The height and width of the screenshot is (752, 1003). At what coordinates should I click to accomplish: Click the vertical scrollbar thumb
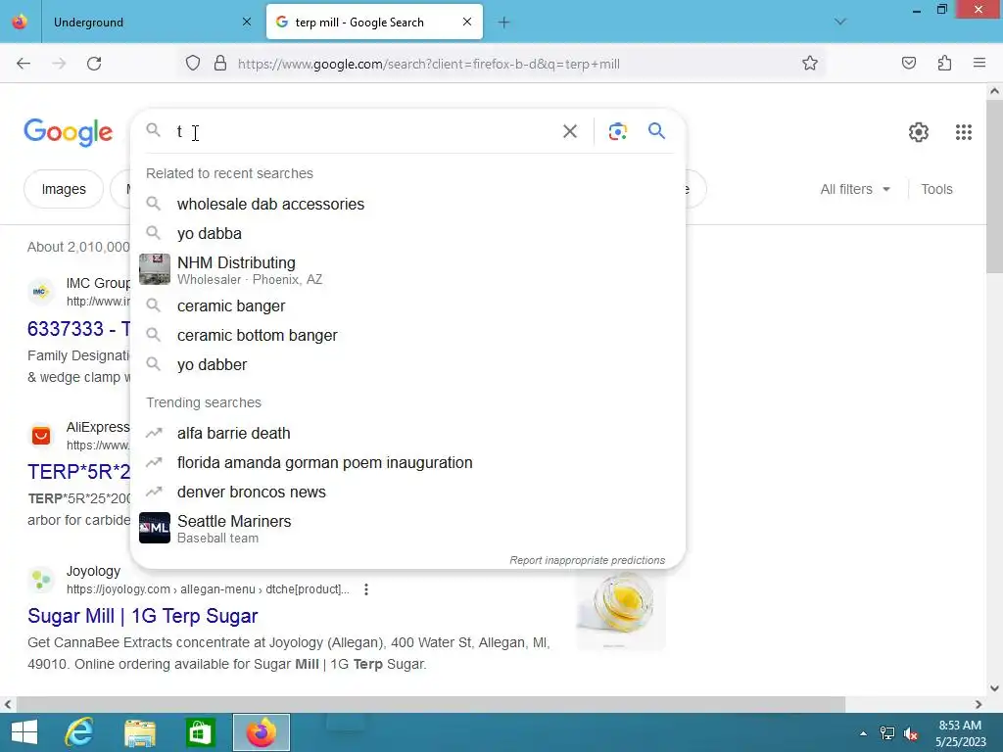(x=994, y=185)
